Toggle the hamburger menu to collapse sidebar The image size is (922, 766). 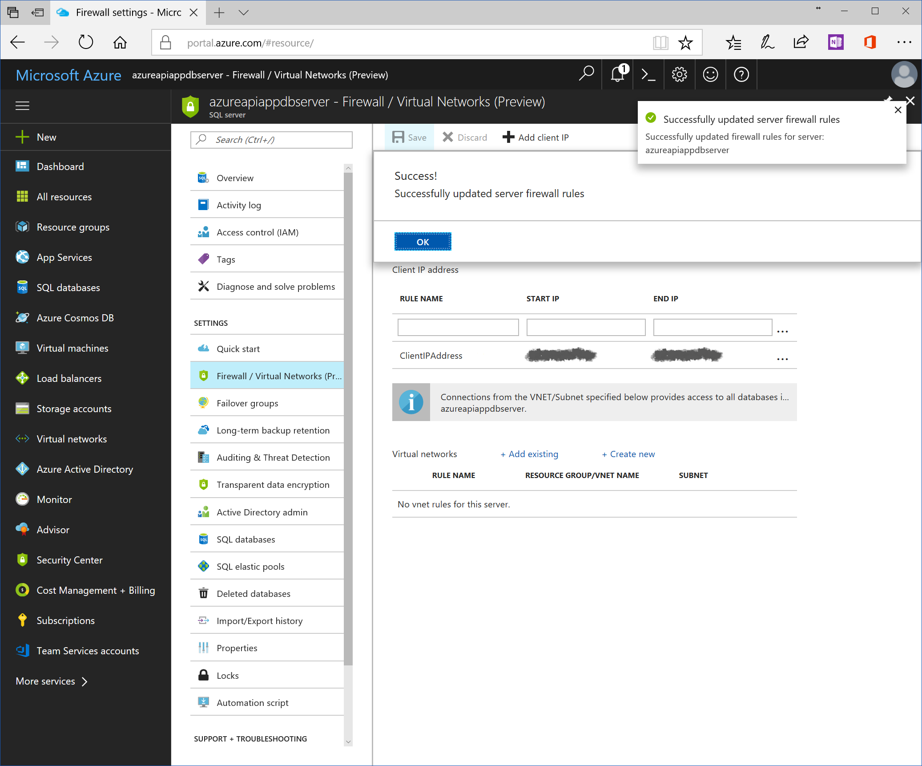click(x=22, y=106)
